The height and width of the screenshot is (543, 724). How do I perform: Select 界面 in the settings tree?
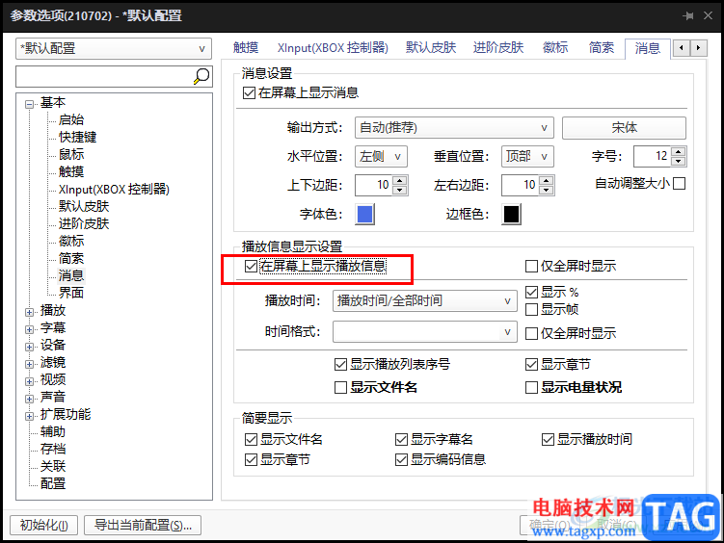pyautogui.click(x=71, y=293)
